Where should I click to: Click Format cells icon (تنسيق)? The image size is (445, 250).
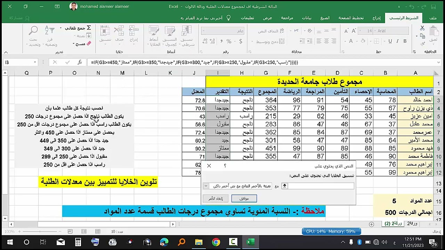(x=105, y=31)
